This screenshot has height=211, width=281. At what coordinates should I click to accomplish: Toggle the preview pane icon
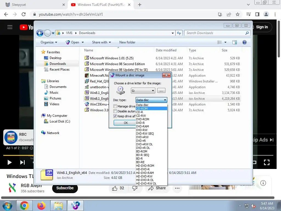point(235,42)
